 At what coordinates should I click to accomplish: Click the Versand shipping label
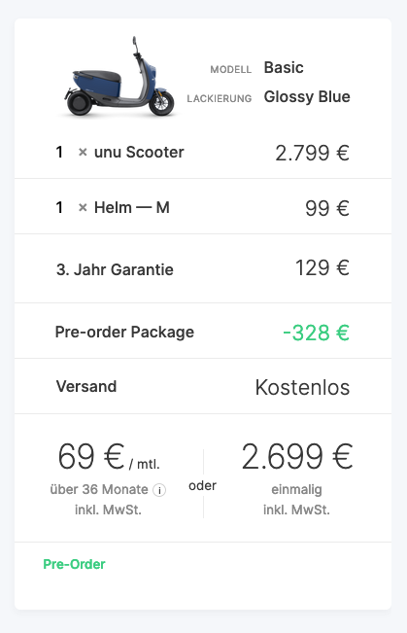pyautogui.click(x=86, y=386)
